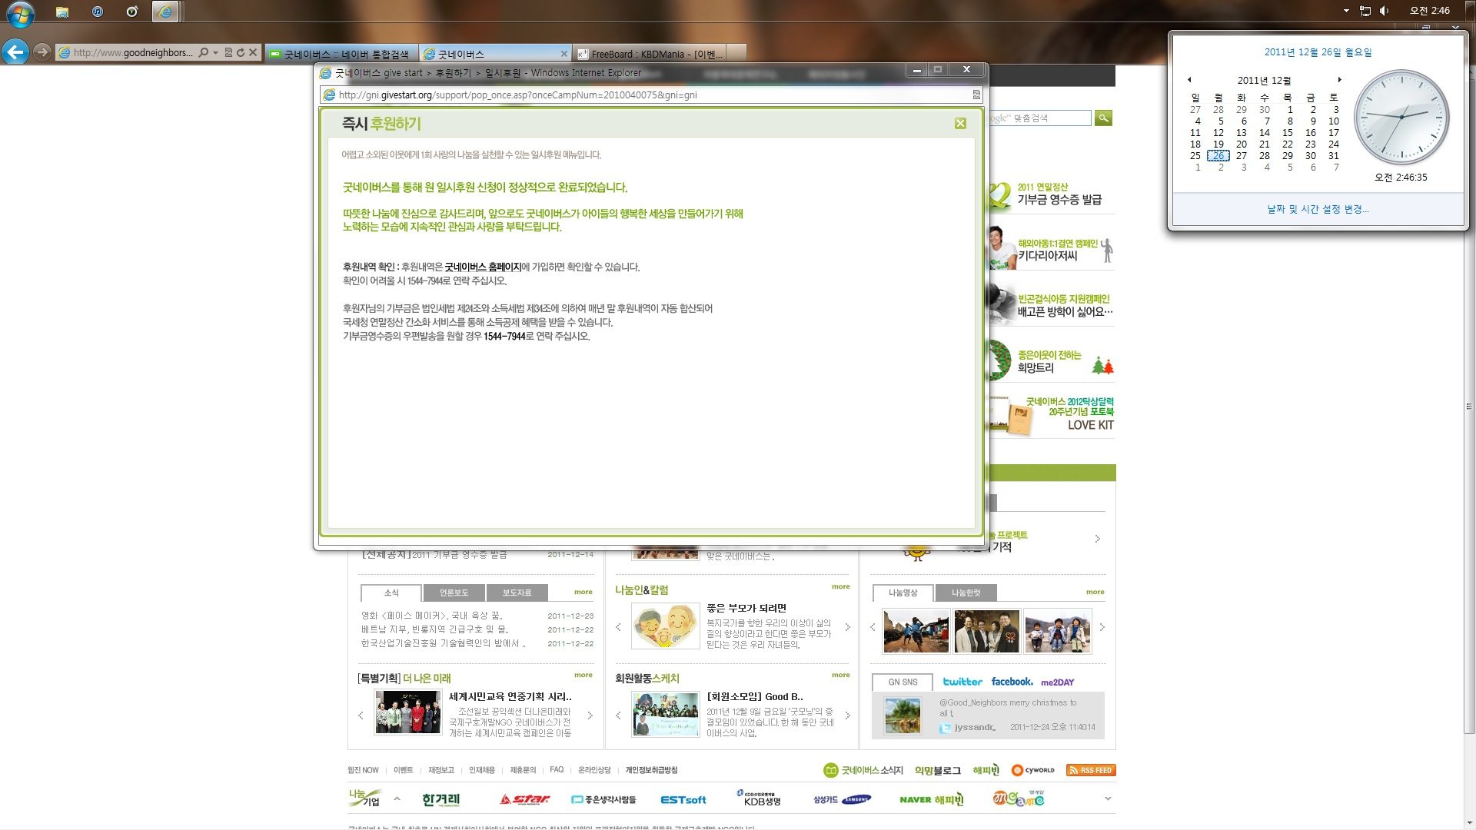Image resolution: width=1476 pixels, height=830 pixels.
Task: Open the twitter logo link in GN SNS
Action: coord(962,682)
